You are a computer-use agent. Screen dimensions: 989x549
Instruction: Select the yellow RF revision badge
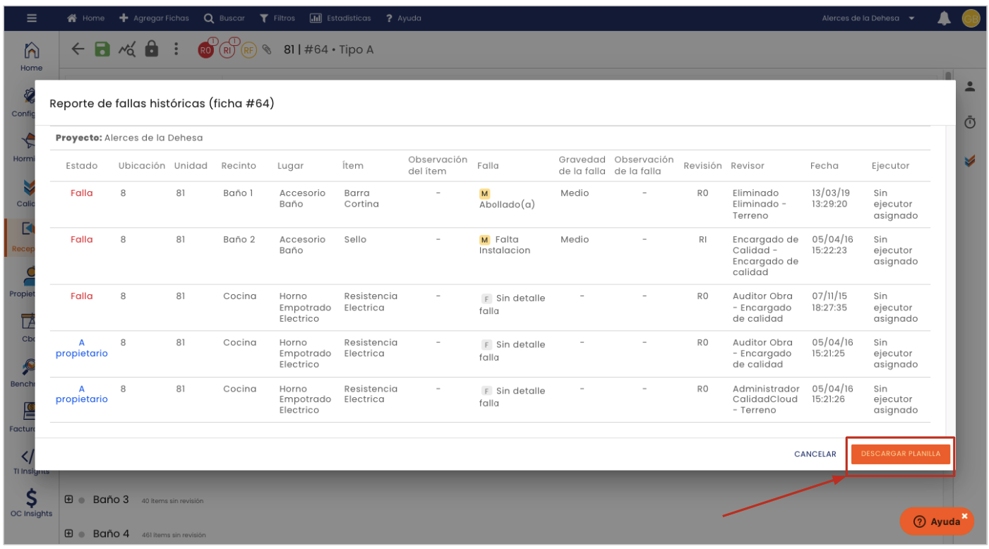click(248, 50)
